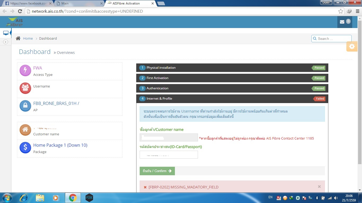Open Home Package 1 (Down 10) link
The image size is (362, 203).
click(x=60, y=145)
